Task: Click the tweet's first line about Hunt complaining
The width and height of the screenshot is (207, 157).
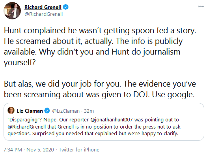Action: point(100,30)
